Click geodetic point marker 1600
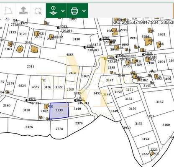The width and height of the screenshot is (174, 167). coord(143,54)
